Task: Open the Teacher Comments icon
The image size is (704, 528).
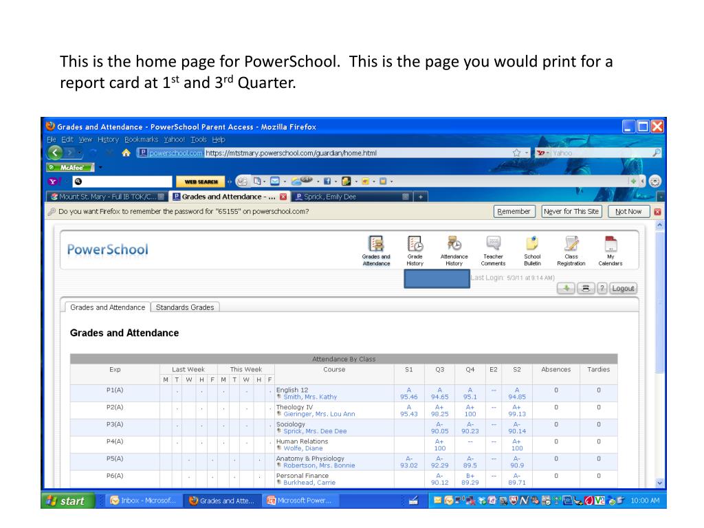Action: (493, 251)
